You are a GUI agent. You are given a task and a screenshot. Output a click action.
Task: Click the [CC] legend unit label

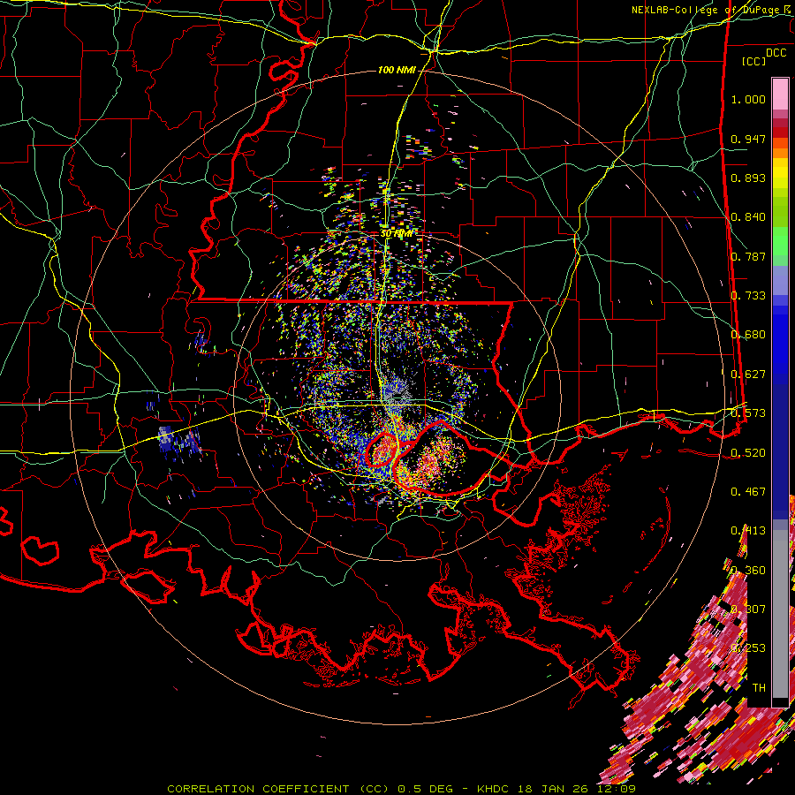[x=754, y=61]
